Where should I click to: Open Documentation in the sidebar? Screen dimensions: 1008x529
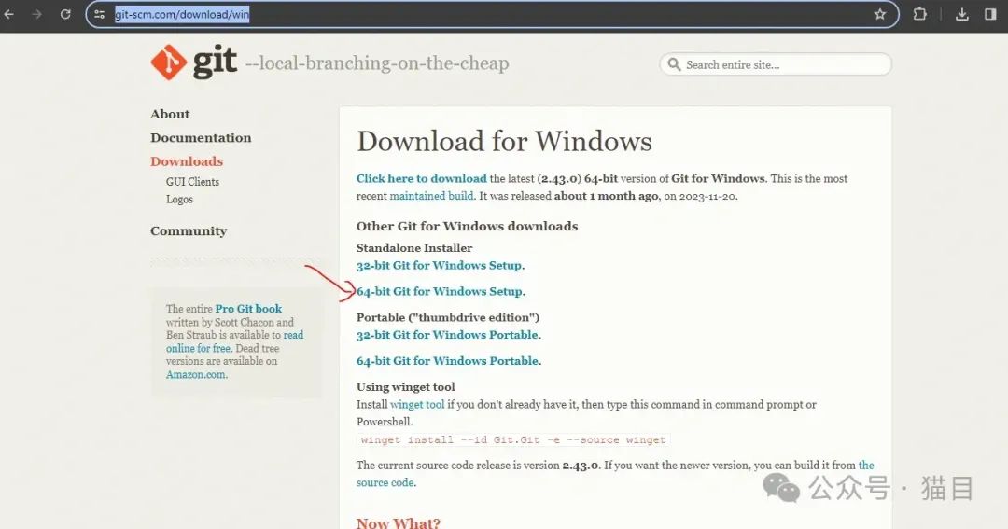click(x=201, y=137)
